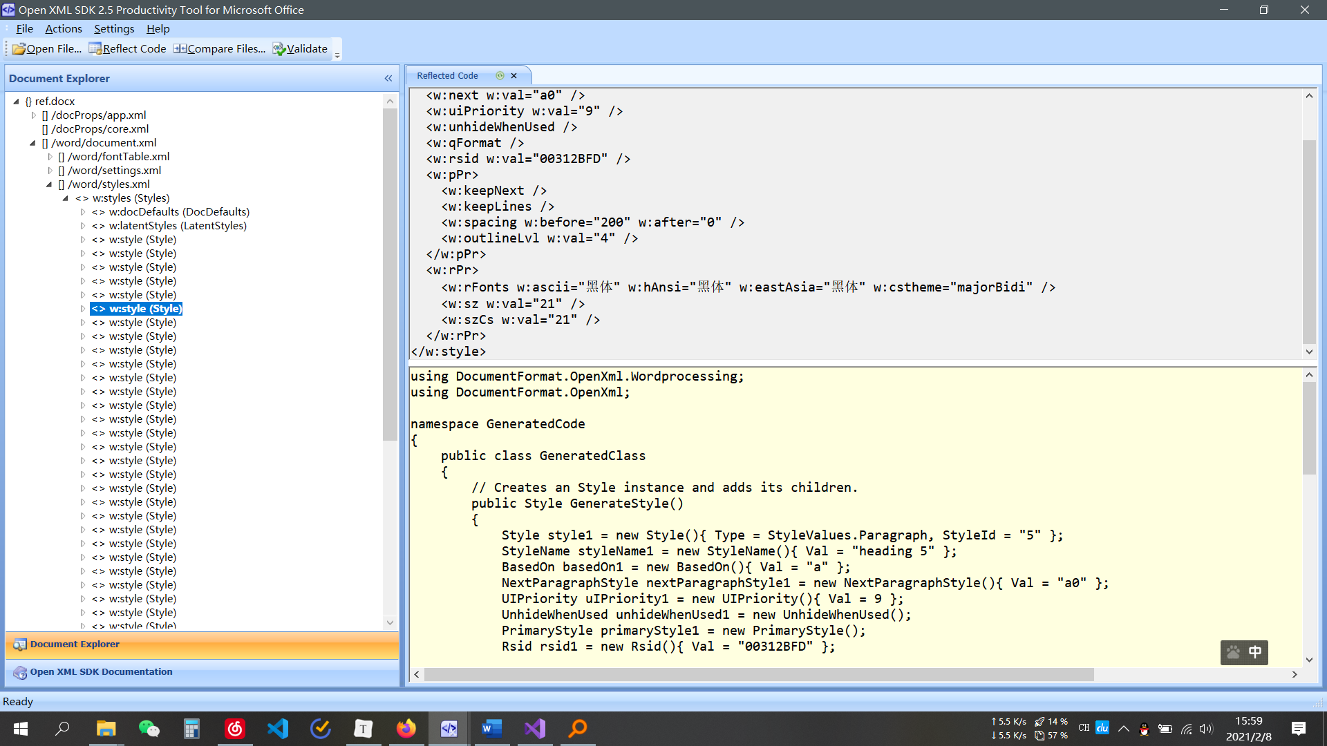Image resolution: width=1327 pixels, height=746 pixels.
Task: Expand the w:docDefaults (DocDefaults) node
Action: [x=83, y=212]
